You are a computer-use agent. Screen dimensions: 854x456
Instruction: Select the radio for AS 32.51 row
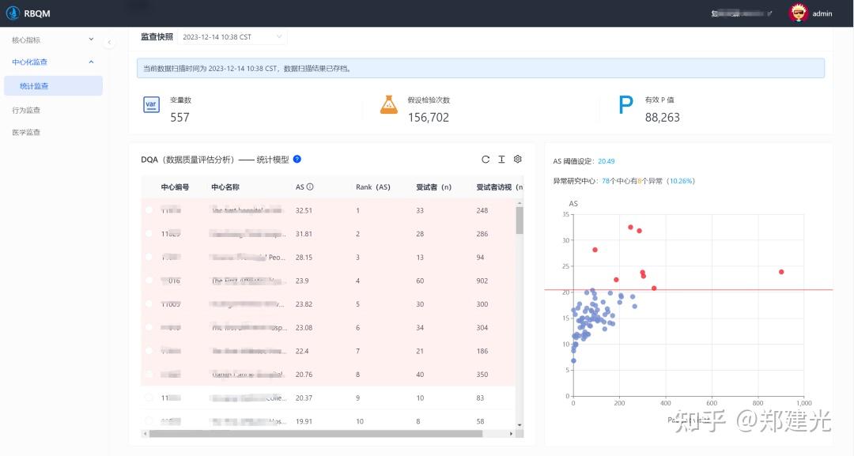tap(149, 210)
